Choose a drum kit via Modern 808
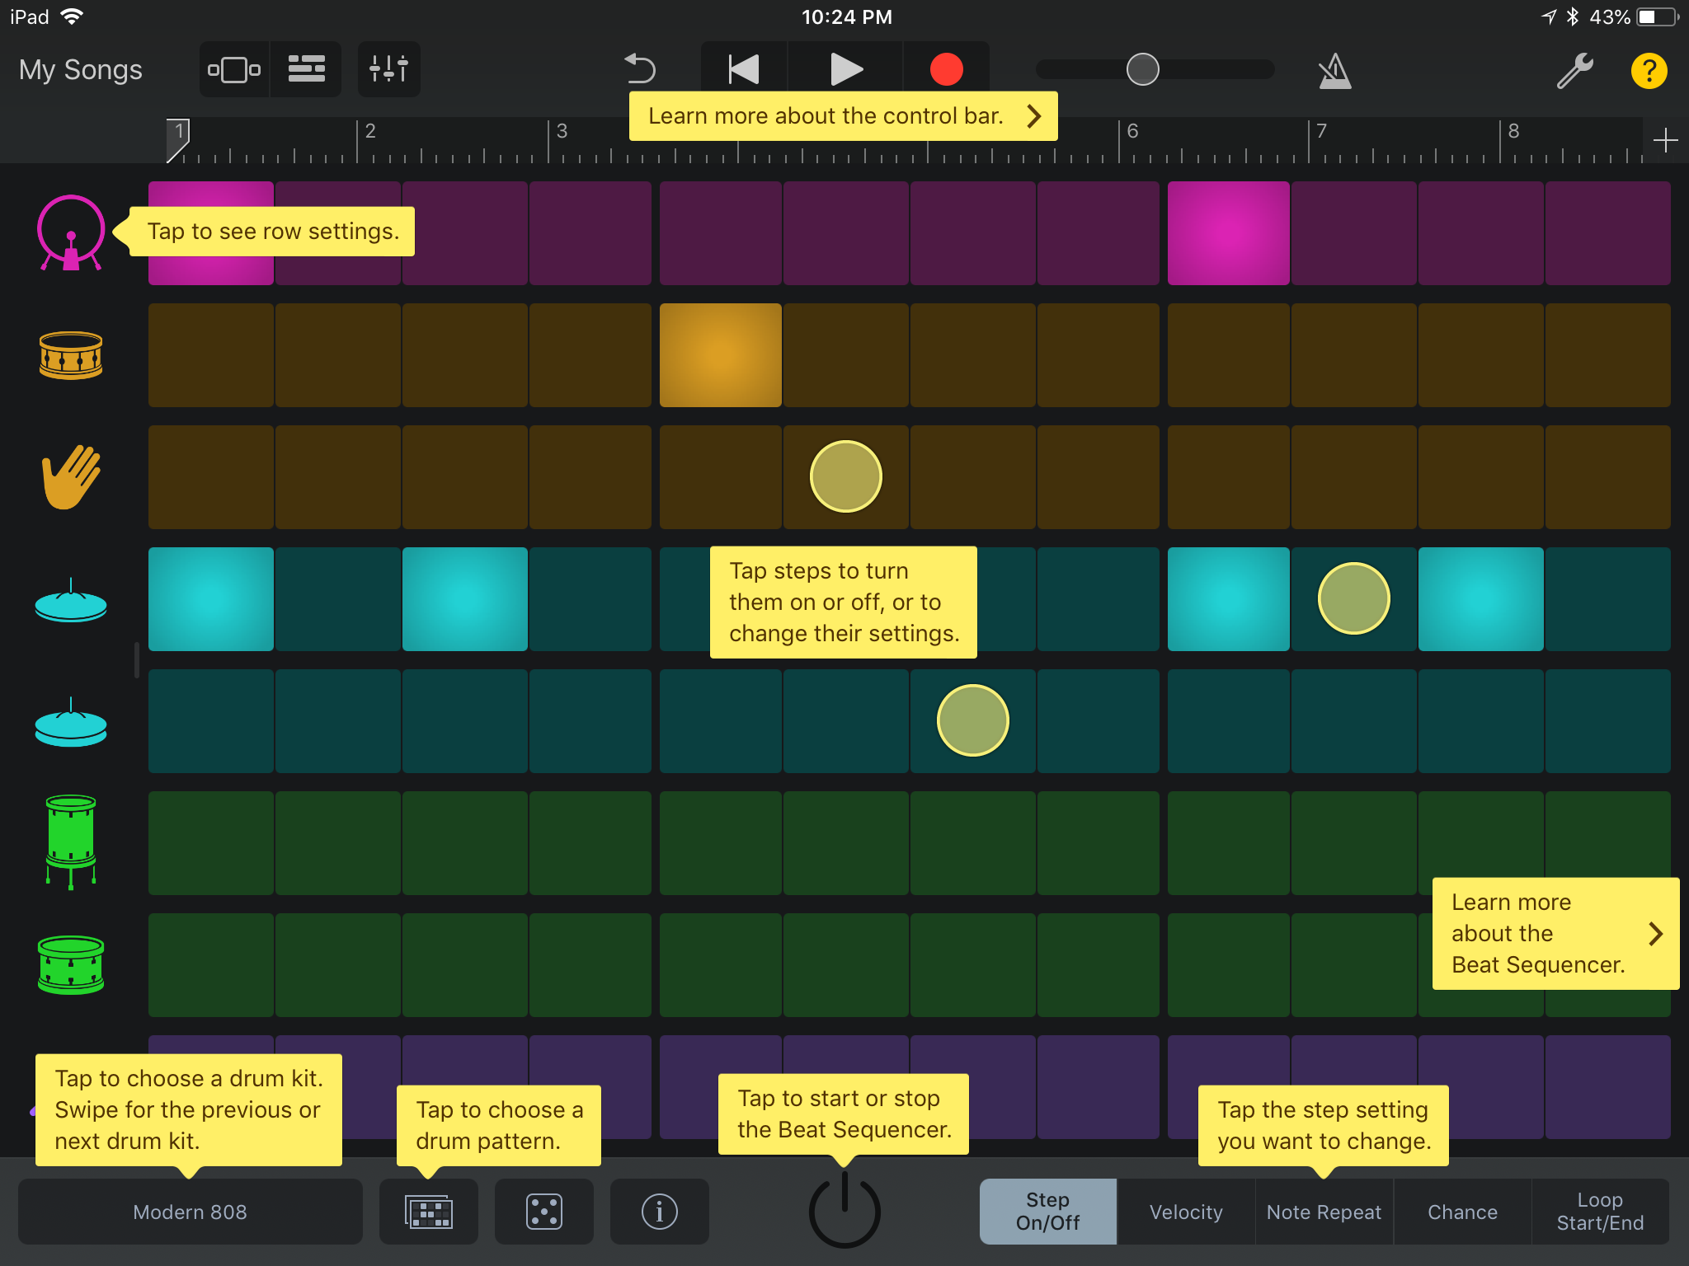 pyautogui.click(x=191, y=1212)
